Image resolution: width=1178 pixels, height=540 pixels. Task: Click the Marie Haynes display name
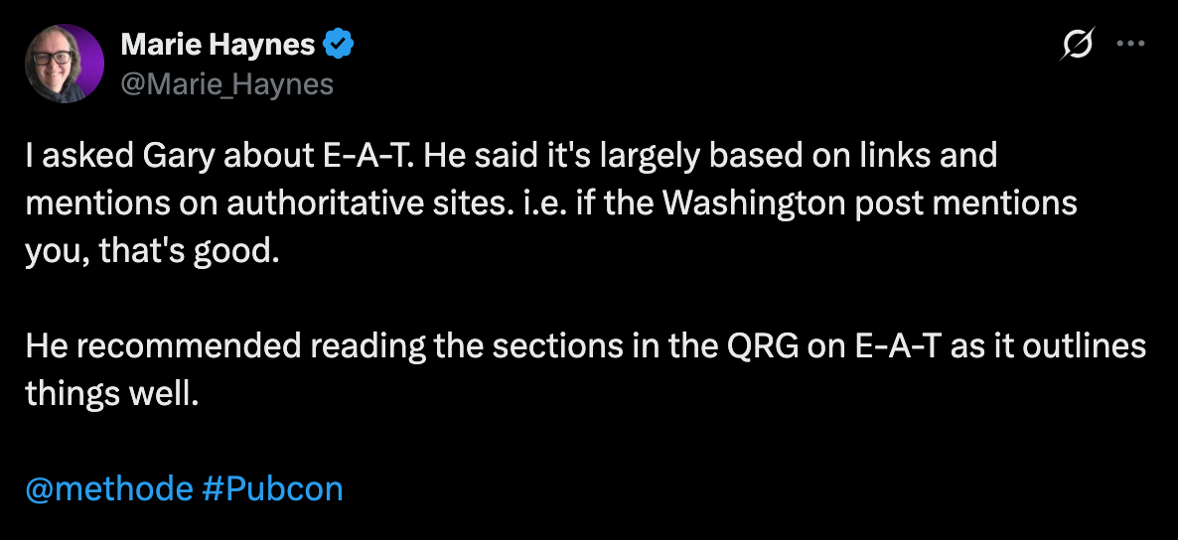(218, 46)
